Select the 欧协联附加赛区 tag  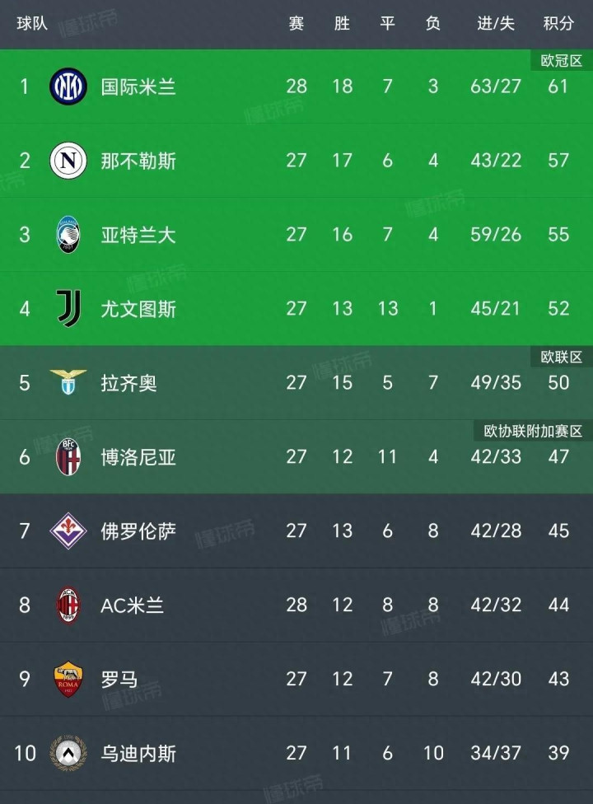[533, 431]
